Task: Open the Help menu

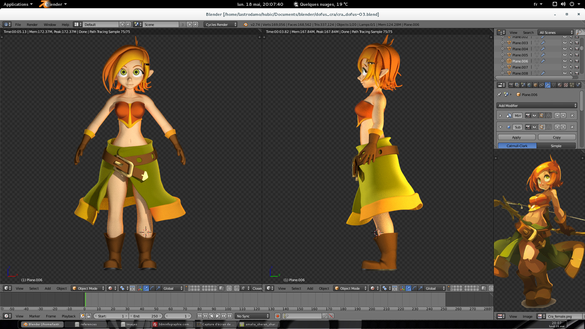Action: pos(65,25)
